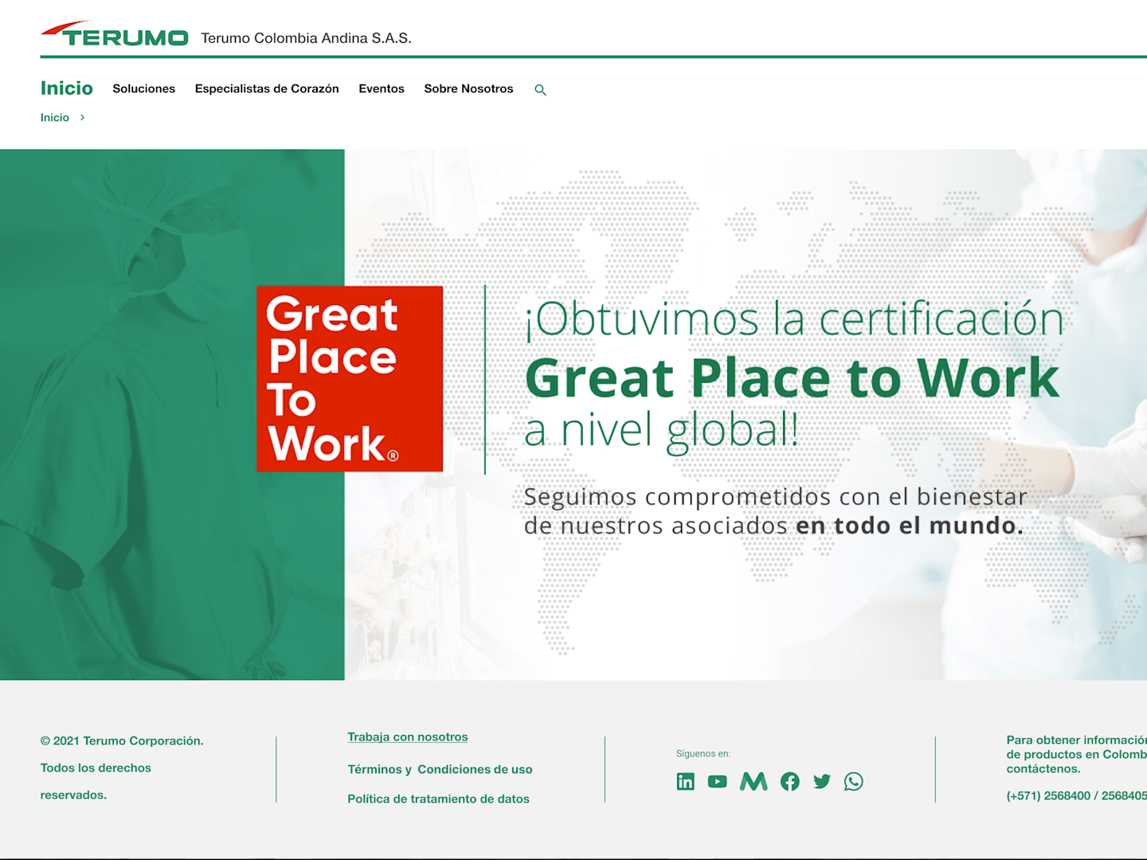Open the Sobre Nosotros menu

pyautogui.click(x=468, y=88)
